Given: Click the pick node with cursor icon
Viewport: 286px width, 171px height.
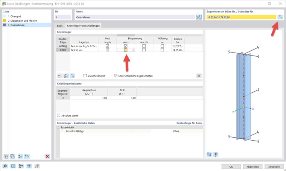Looking at the screenshot, I should [72, 76].
